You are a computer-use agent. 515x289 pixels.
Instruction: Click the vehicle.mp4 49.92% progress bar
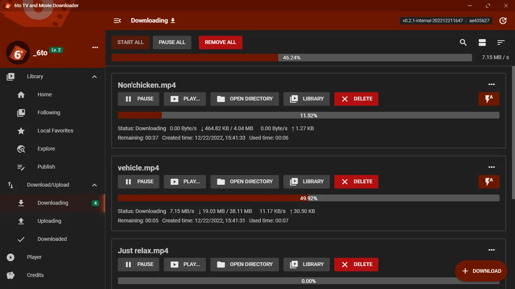coord(309,198)
